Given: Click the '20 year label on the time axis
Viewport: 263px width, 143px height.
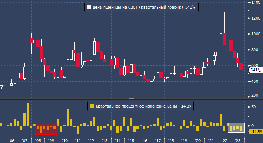Looking at the screenshot, I should coord(198,141).
